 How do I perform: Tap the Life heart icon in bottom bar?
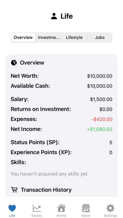coord(12,208)
